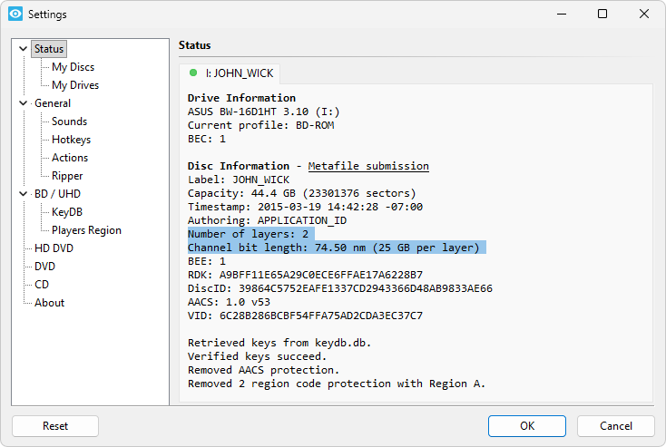Open My Drives in the tree
Viewport: 666px width, 447px height.
[x=75, y=85]
